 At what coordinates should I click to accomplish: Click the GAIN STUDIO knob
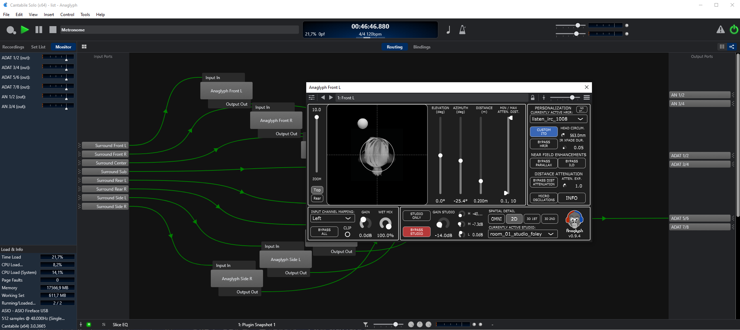(x=443, y=223)
